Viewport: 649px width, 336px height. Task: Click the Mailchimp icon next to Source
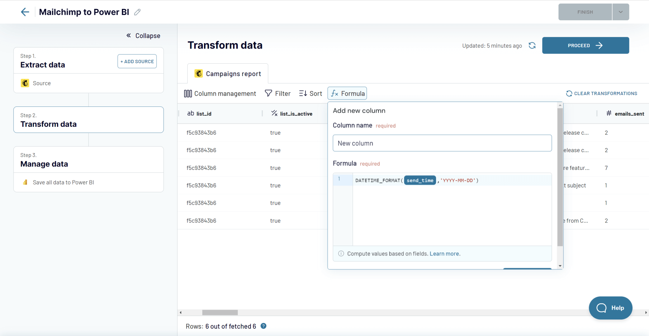coord(25,83)
